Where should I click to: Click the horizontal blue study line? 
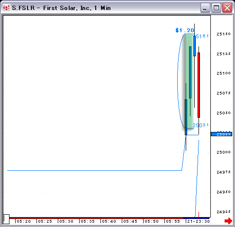pos(94,170)
